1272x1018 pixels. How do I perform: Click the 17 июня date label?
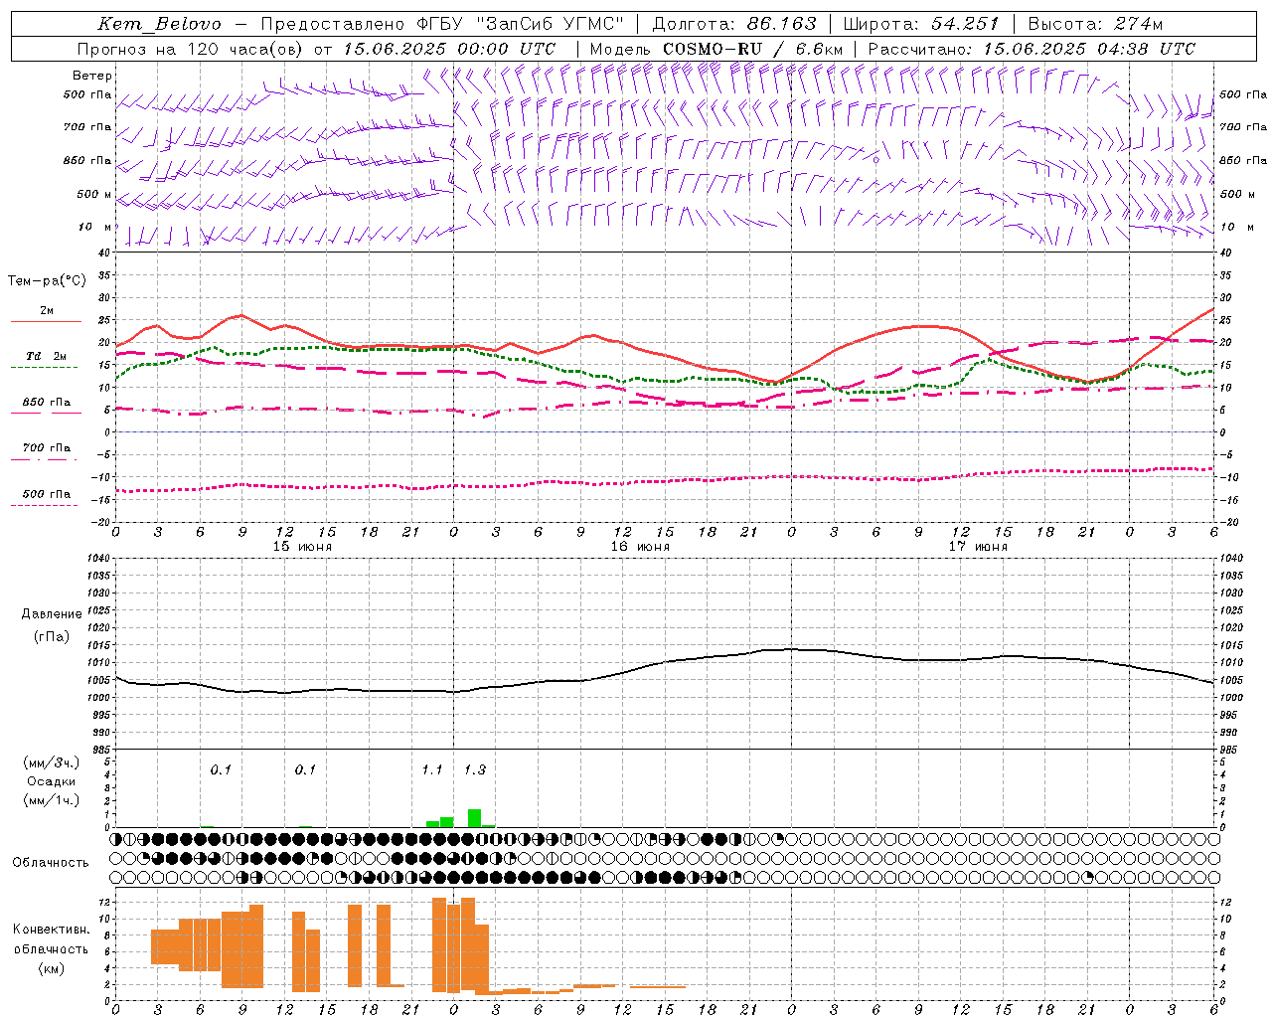point(978,547)
